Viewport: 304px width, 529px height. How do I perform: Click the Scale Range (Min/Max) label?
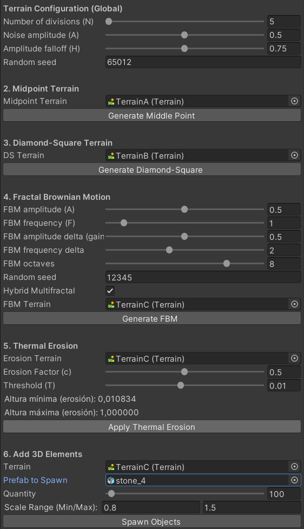pyautogui.click(x=51, y=507)
